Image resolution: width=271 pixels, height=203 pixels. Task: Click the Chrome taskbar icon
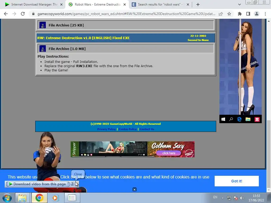pos(39,198)
